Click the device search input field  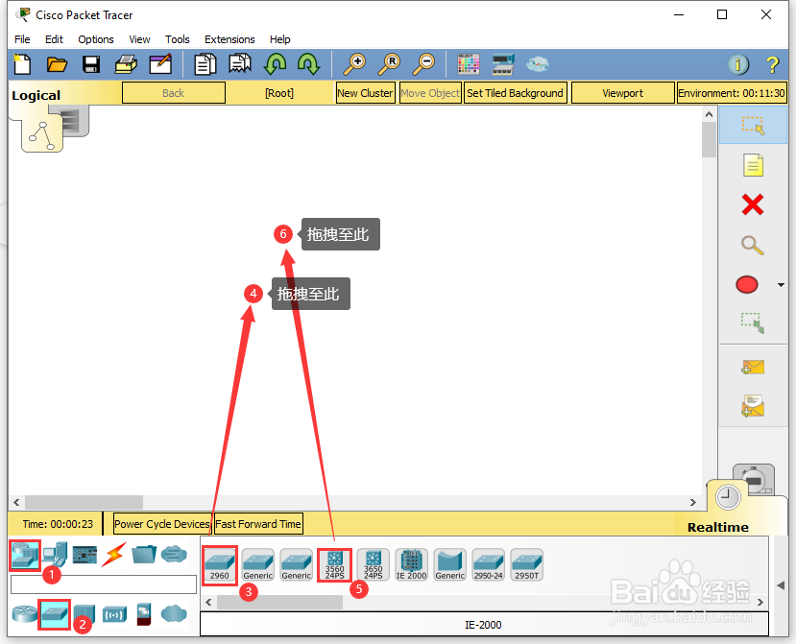(104, 584)
